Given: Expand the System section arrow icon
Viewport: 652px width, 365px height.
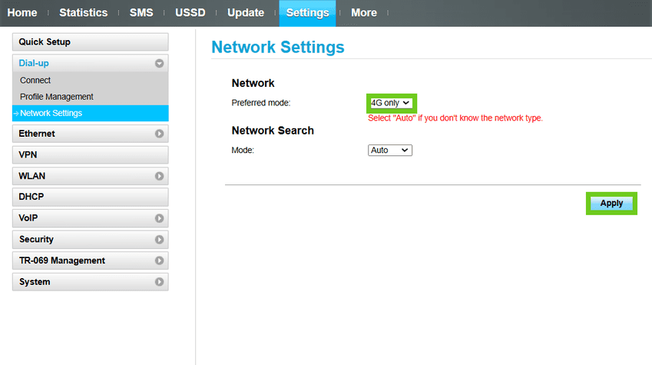Looking at the screenshot, I should pos(159,282).
